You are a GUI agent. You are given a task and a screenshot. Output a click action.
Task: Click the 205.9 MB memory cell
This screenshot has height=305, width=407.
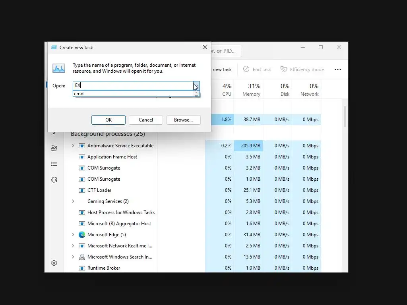[x=248, y=146]
